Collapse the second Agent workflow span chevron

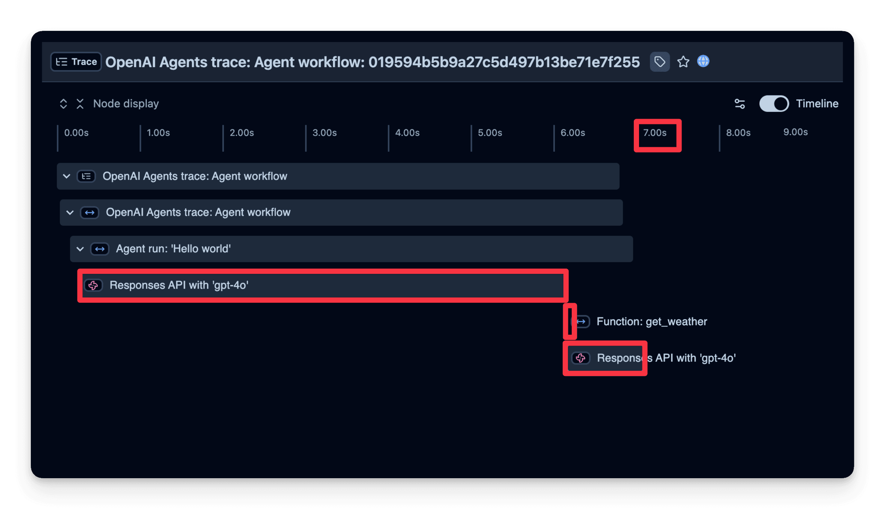70,213
